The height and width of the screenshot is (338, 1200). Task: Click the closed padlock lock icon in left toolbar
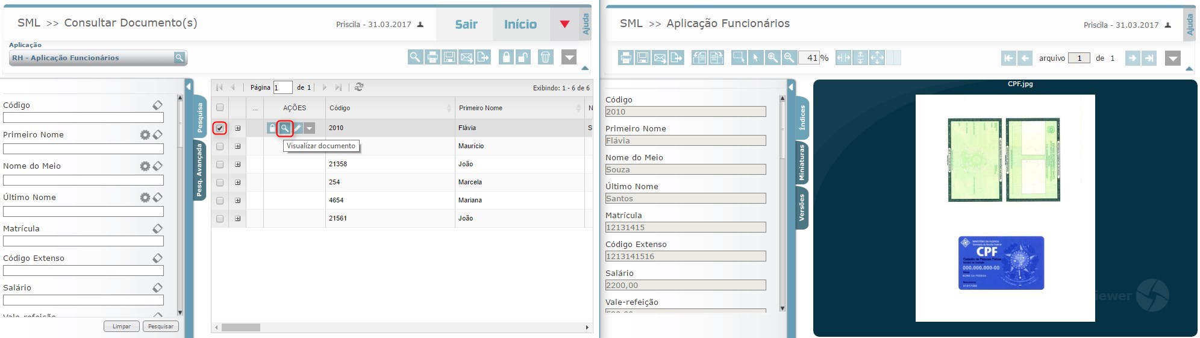pos(506,57)
